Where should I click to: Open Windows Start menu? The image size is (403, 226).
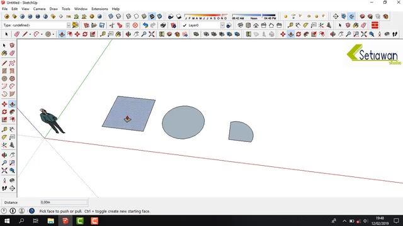coord(7,220)
